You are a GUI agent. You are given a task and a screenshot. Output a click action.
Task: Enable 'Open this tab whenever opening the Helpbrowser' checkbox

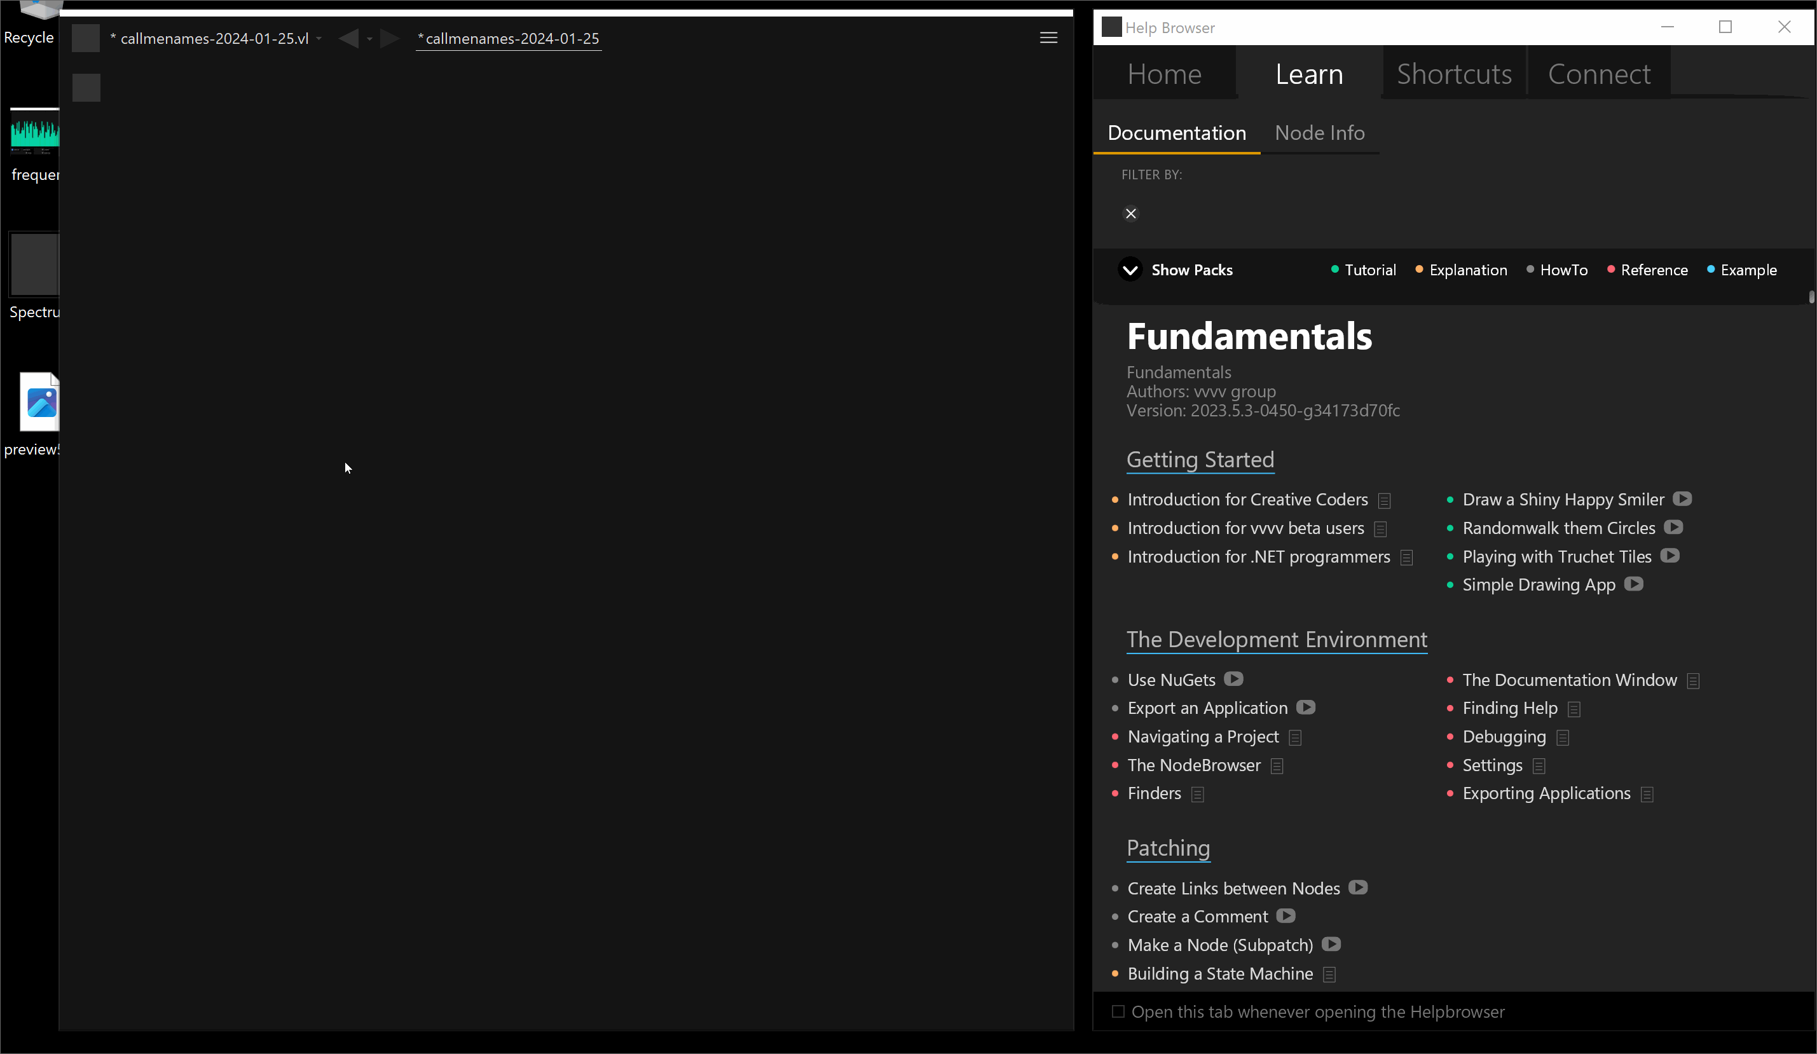coord(1118,1011)
